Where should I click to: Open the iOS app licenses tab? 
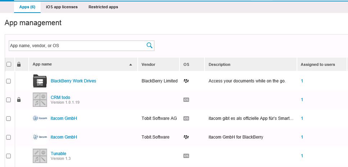click(62, 7)
